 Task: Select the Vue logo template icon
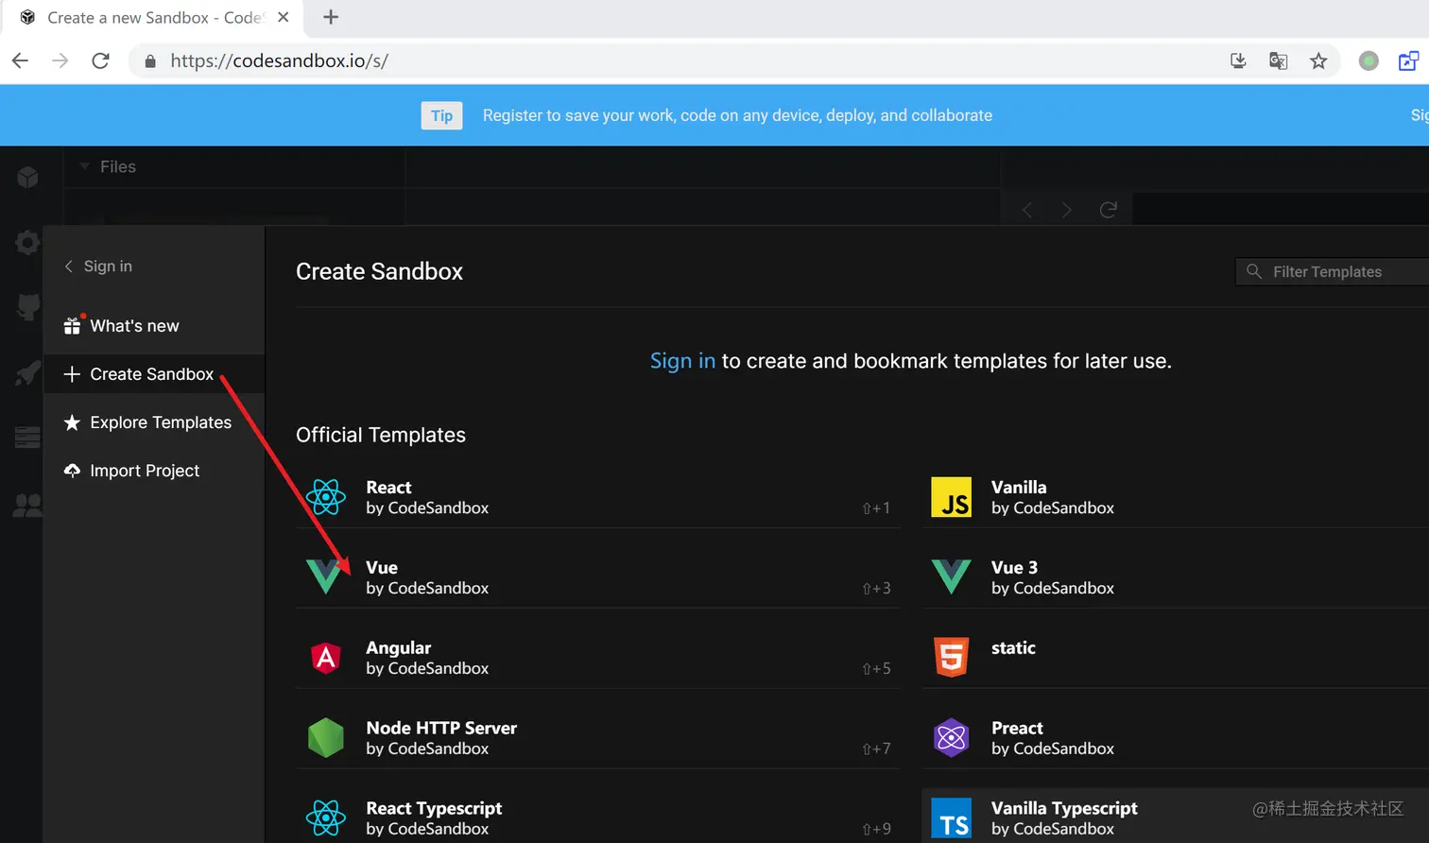pyautogui.click(x=326, y=576)
